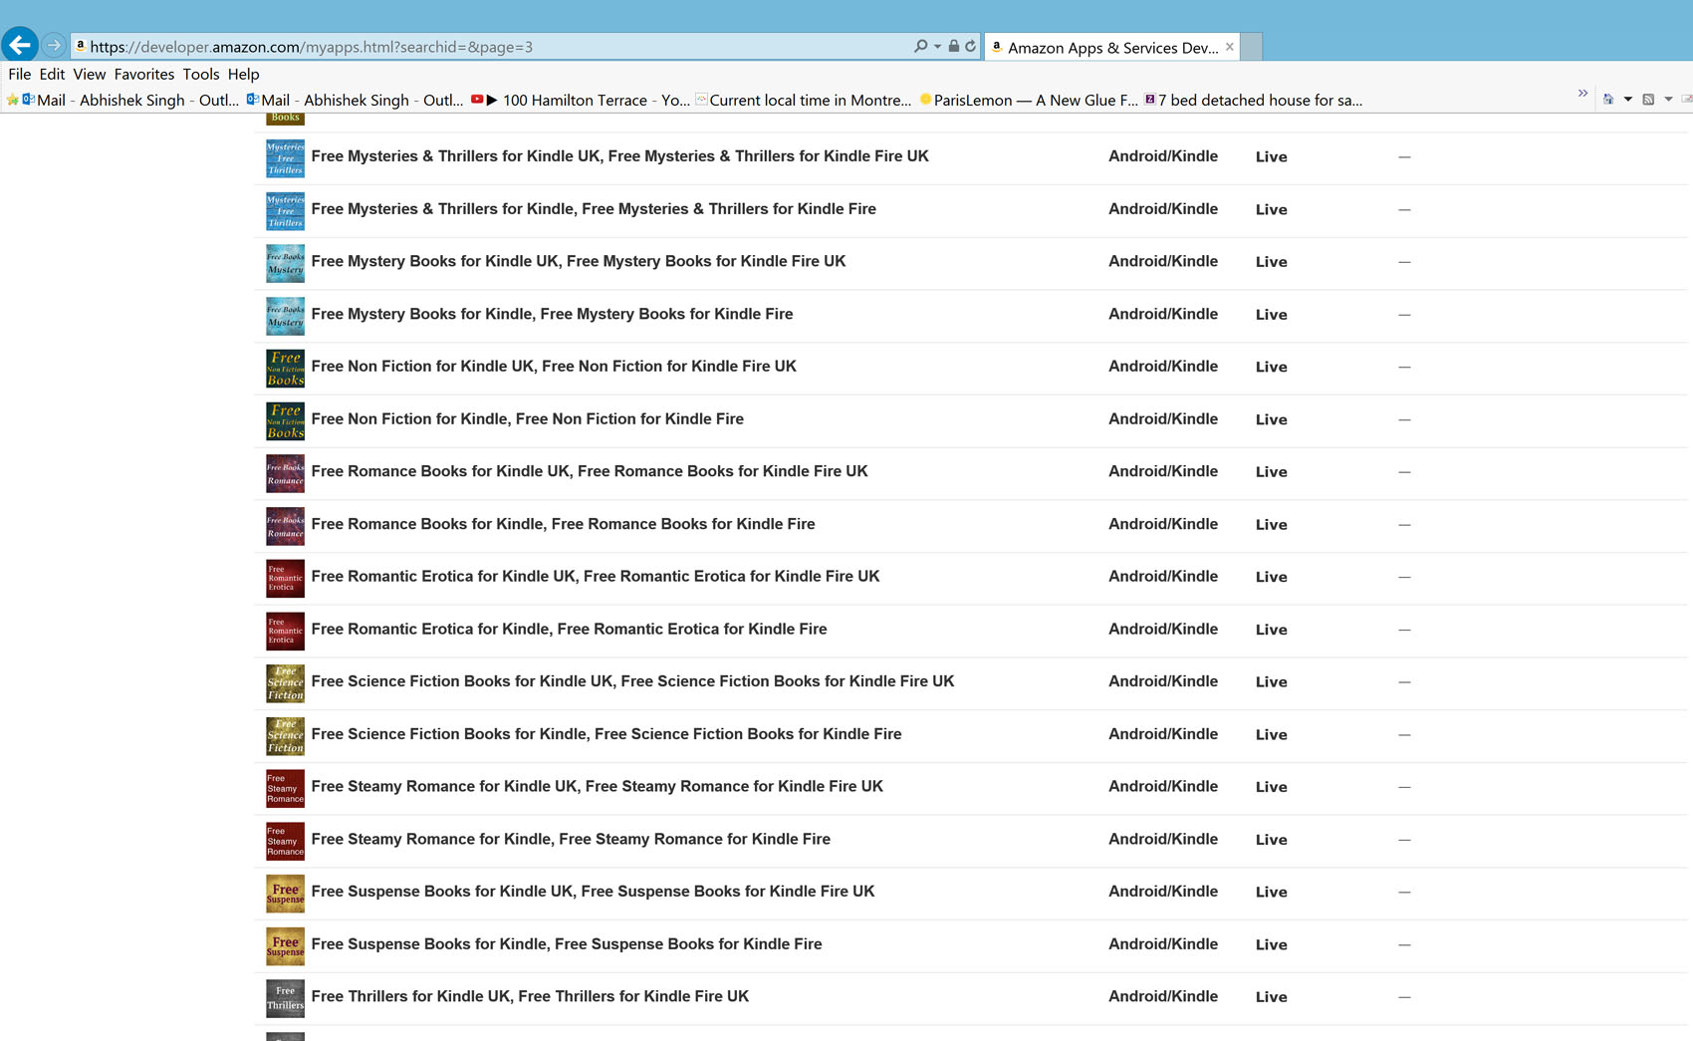
Task: Open first Mail - Abhishek Singh bookmark
Action: pos(130,100)
